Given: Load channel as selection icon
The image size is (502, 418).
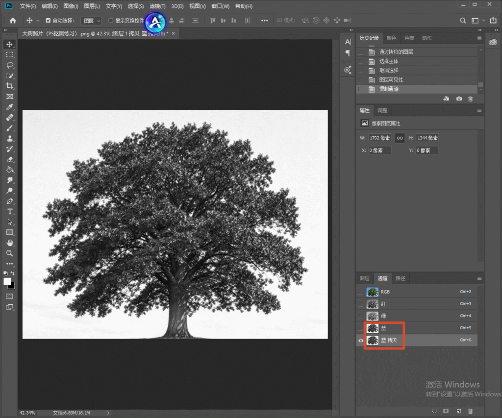Looking at the screenshot, I should pyautogui.click(x=434, y=411).
